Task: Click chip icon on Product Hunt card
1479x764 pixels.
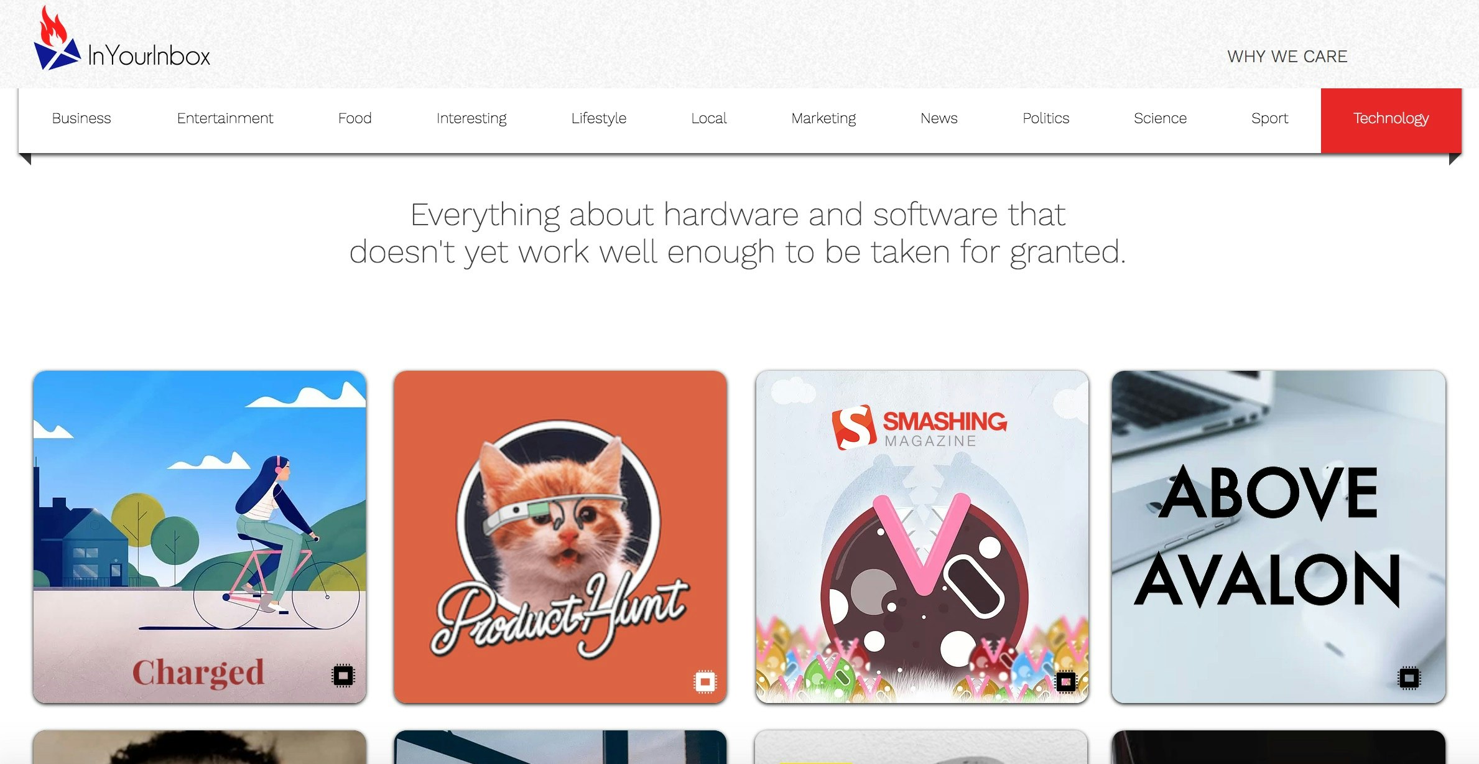Action: point(705,681)
